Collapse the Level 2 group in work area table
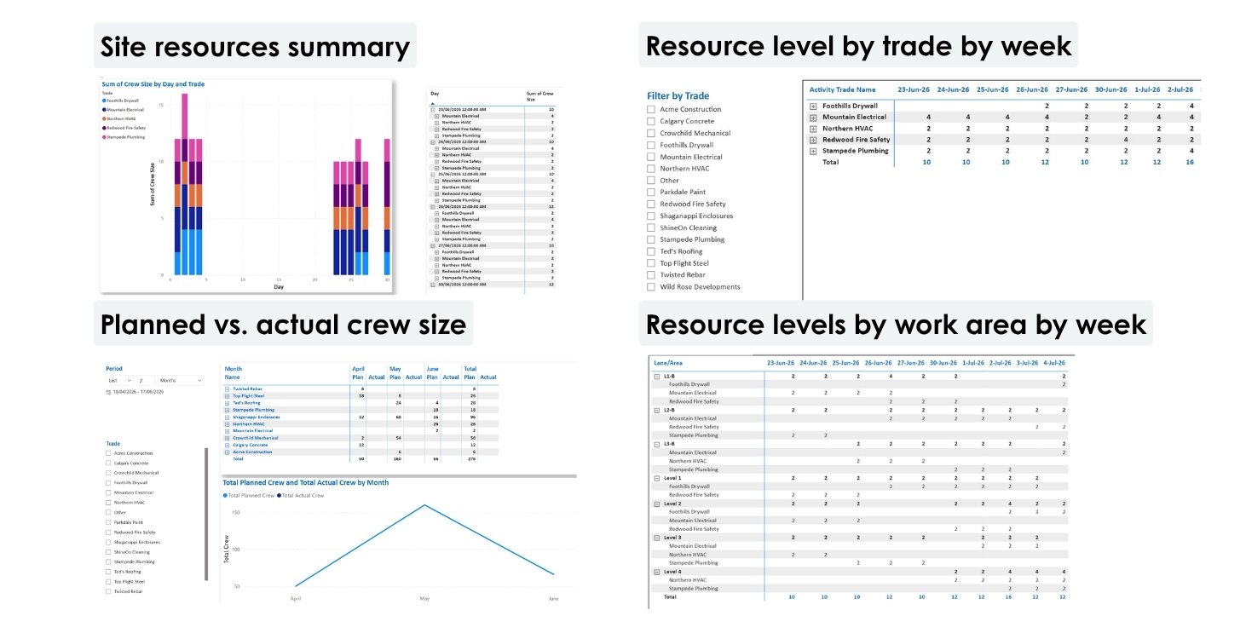Image resolution: width=1246 pixels, height=639 pixels. point(657,504)
